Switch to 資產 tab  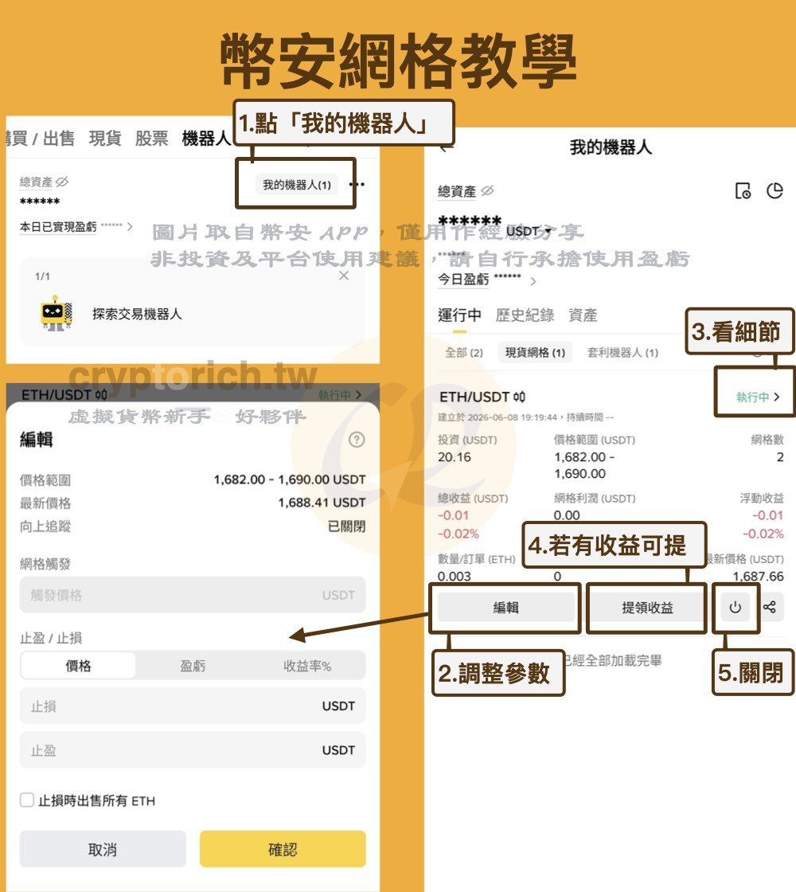(583, 315)
